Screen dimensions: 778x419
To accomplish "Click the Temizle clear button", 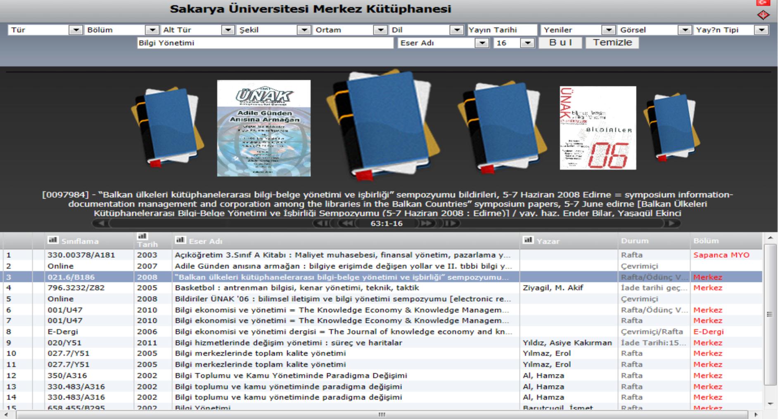I will pos(612,43).
